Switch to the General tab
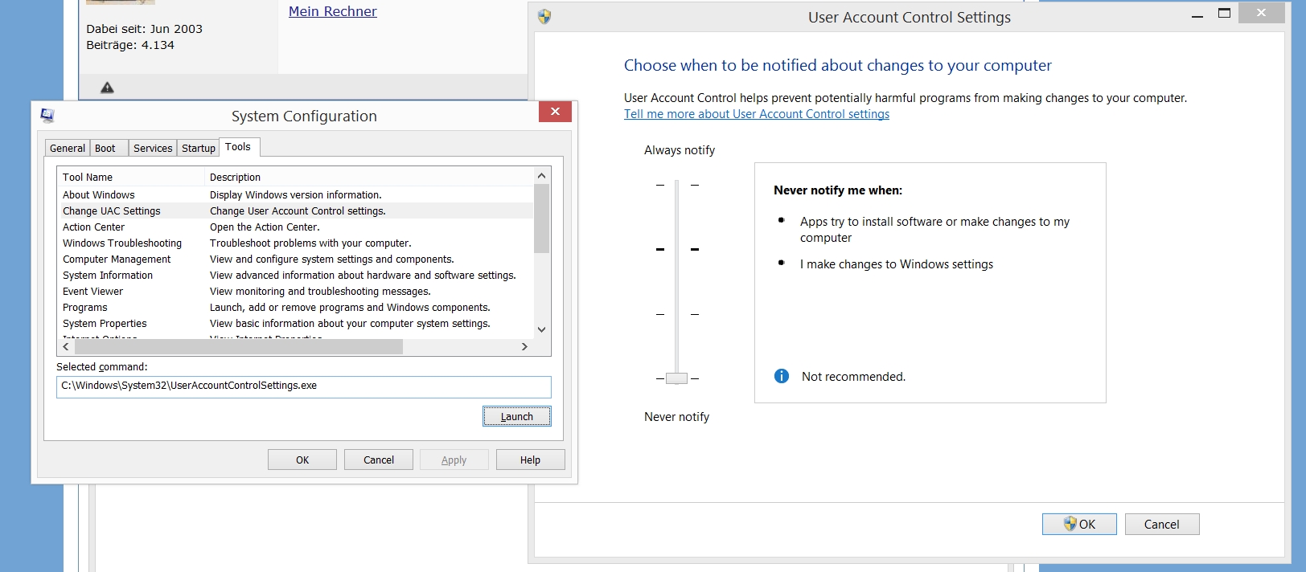Screen dimensions: 1306x572 click(68, 148)
